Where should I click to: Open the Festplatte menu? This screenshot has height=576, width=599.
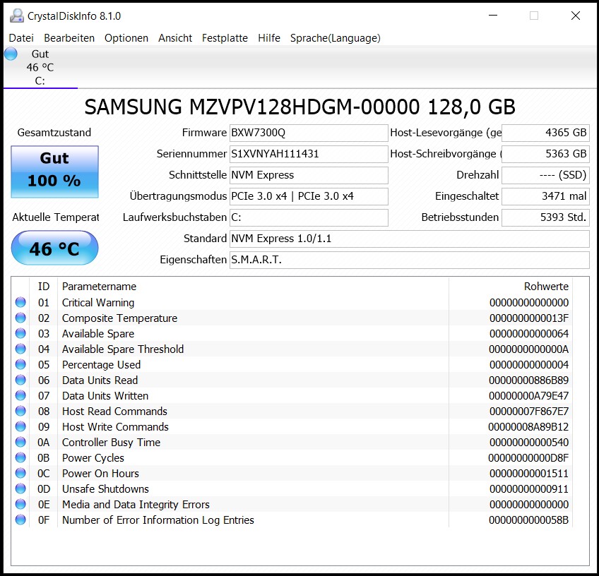pyautogui.click(x=225, y=38)
